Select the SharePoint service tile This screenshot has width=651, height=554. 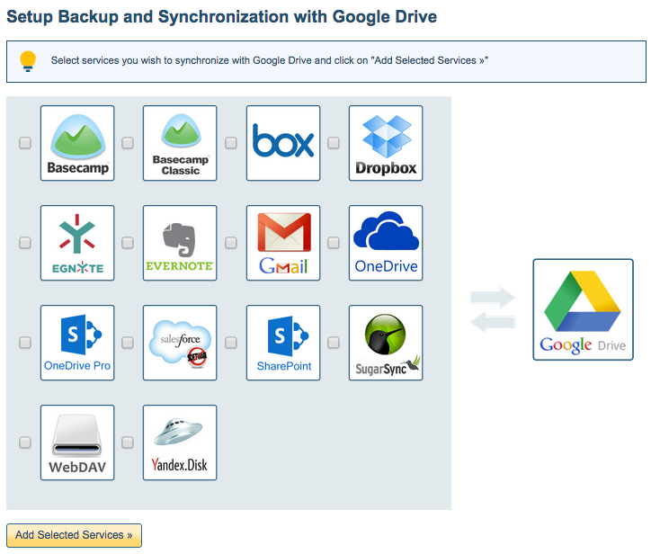pos(283,343)
